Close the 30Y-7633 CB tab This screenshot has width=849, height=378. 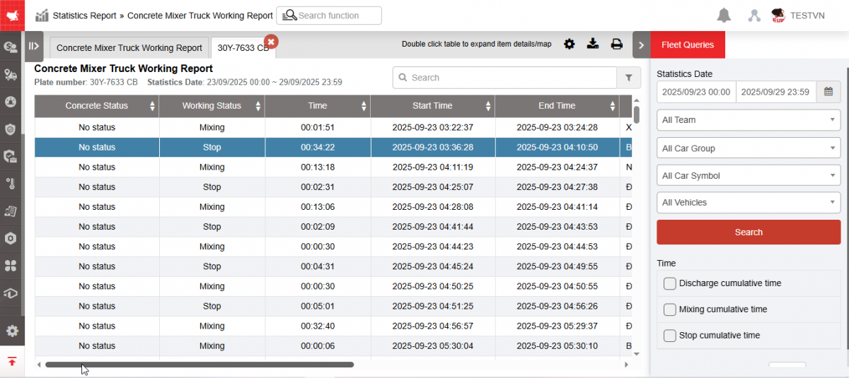pyautogui.click(x=270, y=42)
